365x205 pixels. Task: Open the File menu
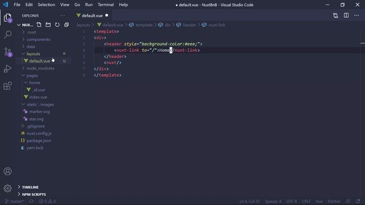click(x=17, y=5)
